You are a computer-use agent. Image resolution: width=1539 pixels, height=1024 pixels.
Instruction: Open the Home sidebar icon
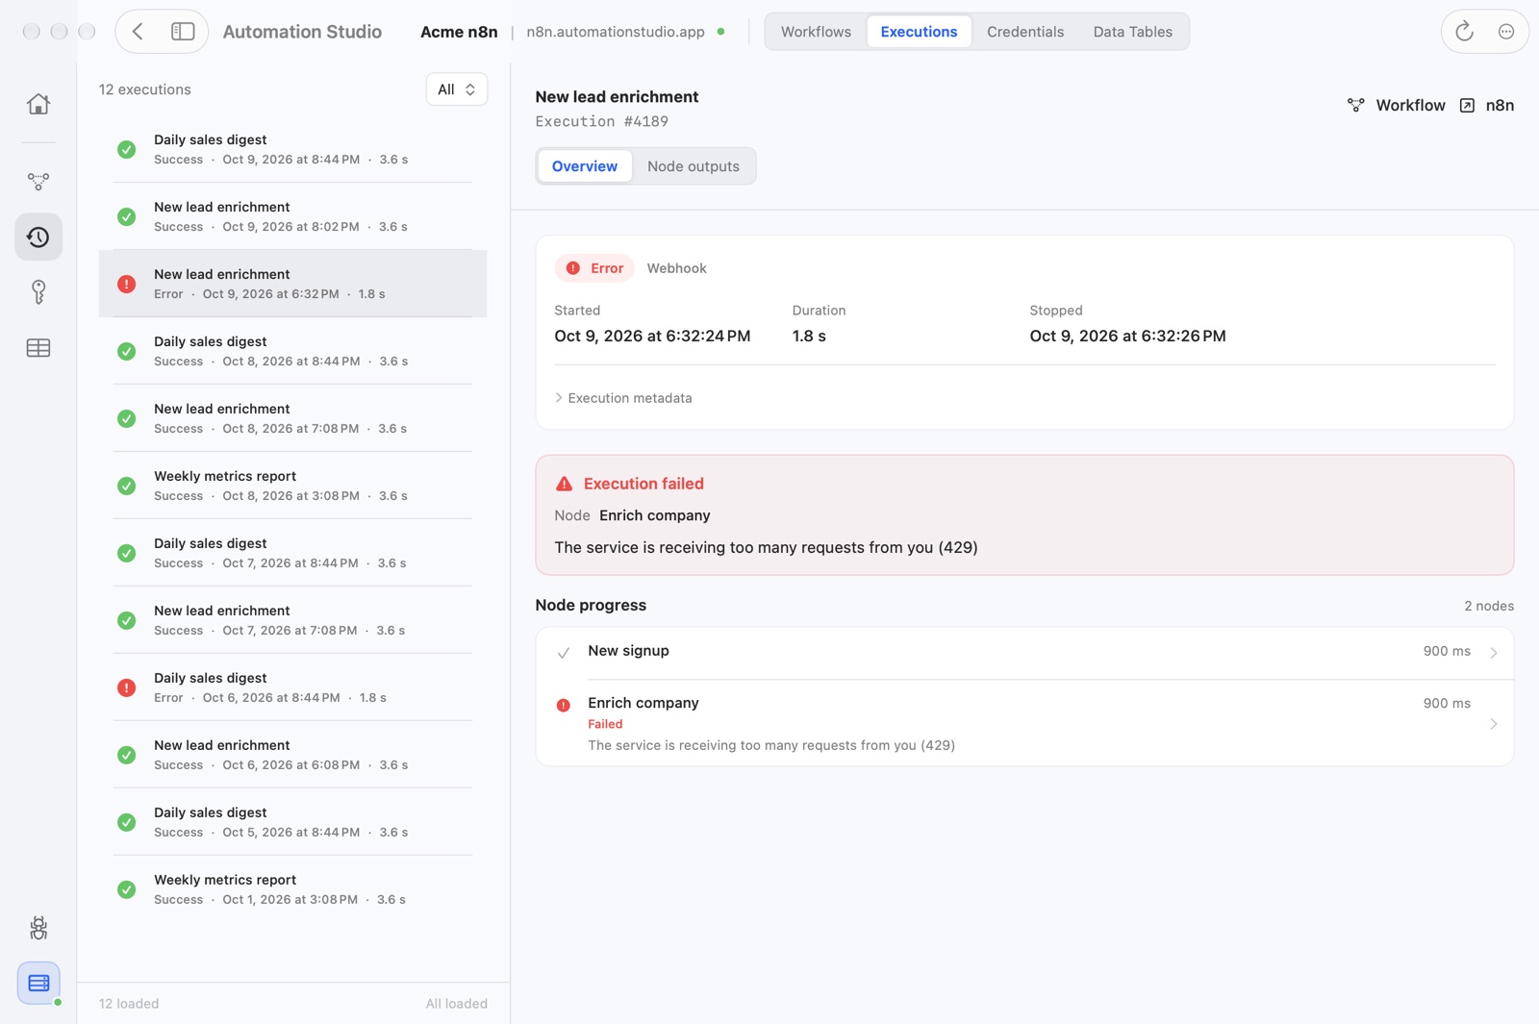[x=38, y=104]
